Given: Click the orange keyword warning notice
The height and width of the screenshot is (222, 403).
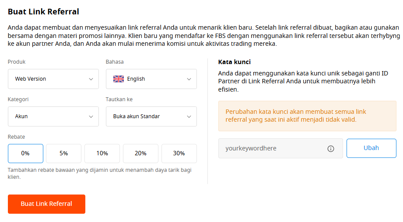Looking at the screenshot, I should (x=307, y=116).
